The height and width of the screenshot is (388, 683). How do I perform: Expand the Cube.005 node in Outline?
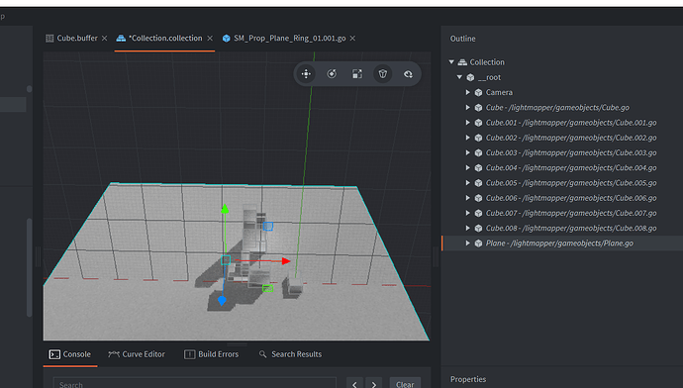468,183
